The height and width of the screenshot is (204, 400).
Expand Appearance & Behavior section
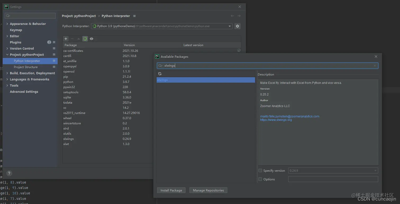pyautogui.click(x=7, y=24)
